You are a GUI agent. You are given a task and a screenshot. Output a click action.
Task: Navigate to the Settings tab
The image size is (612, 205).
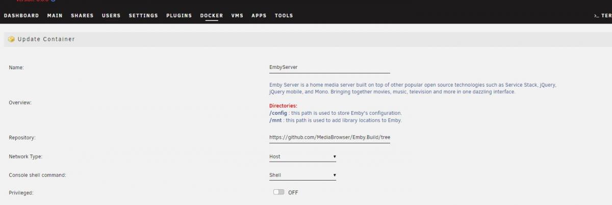click(143, 16)
